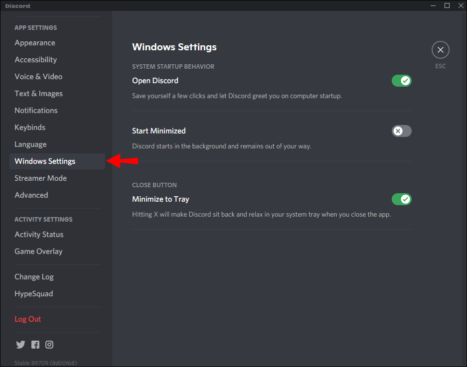The height and width of the screenshot is (367, 467).
Task: Switch to Notifications settings
Action: pos(36,111)
